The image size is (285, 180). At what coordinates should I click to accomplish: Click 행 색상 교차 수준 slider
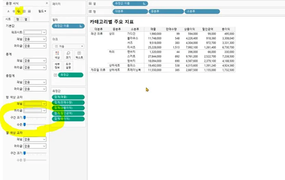tap(35, 124)
